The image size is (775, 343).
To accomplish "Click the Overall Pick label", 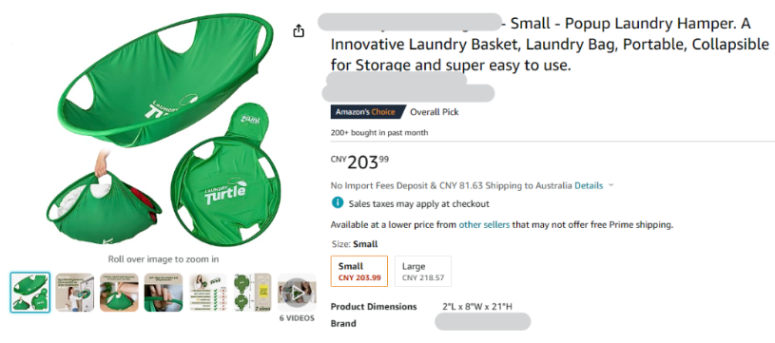I will tap(435, 112).
